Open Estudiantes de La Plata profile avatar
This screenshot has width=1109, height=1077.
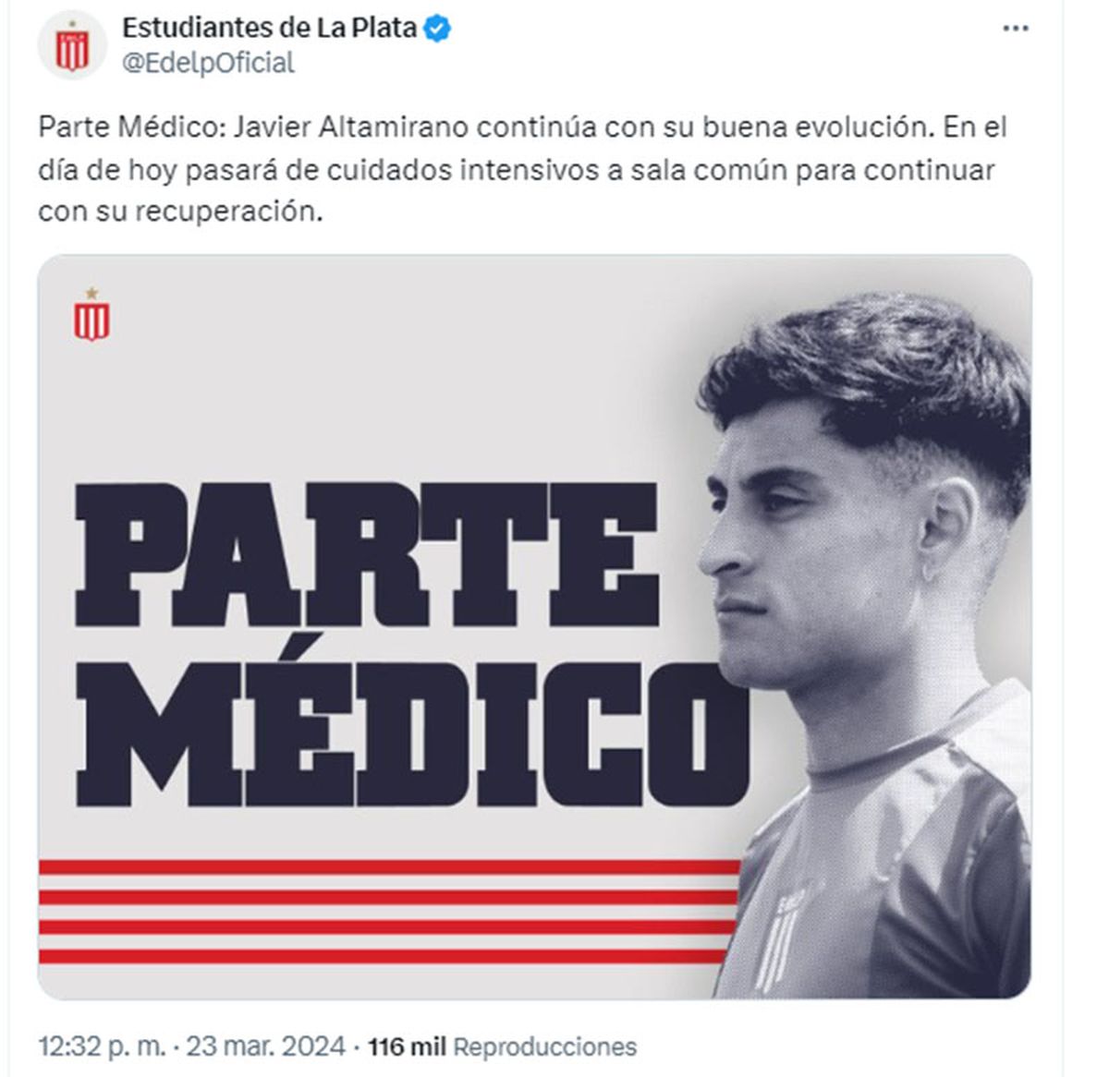pyautogui.click(x=72, y=46)
